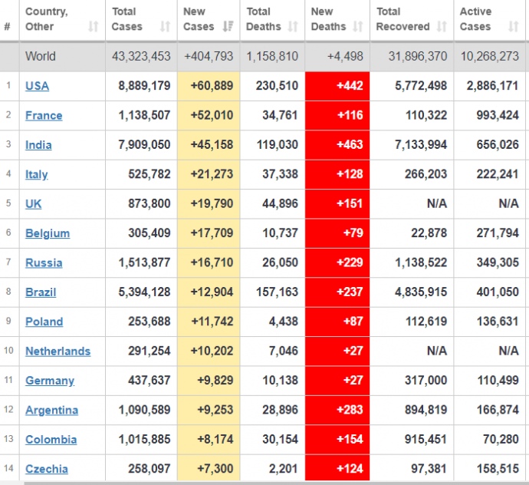Open the Brazil link
Screen dimensions: 529x485
tap(41, 292)
